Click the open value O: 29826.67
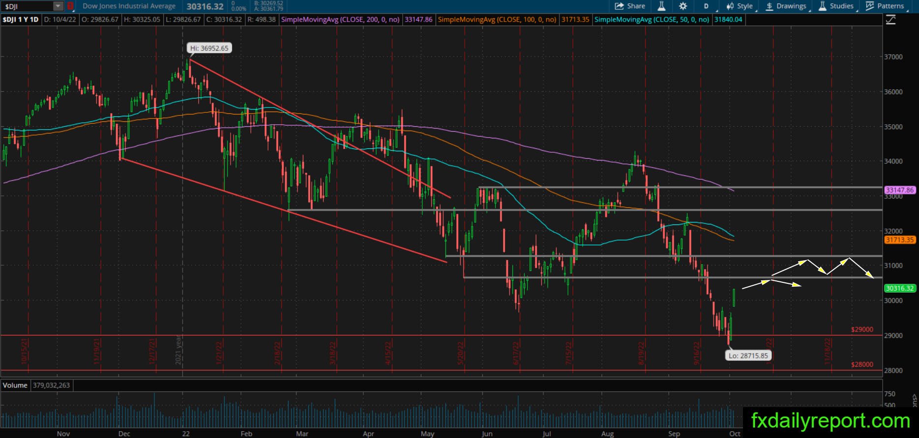 tap(100, 20)
